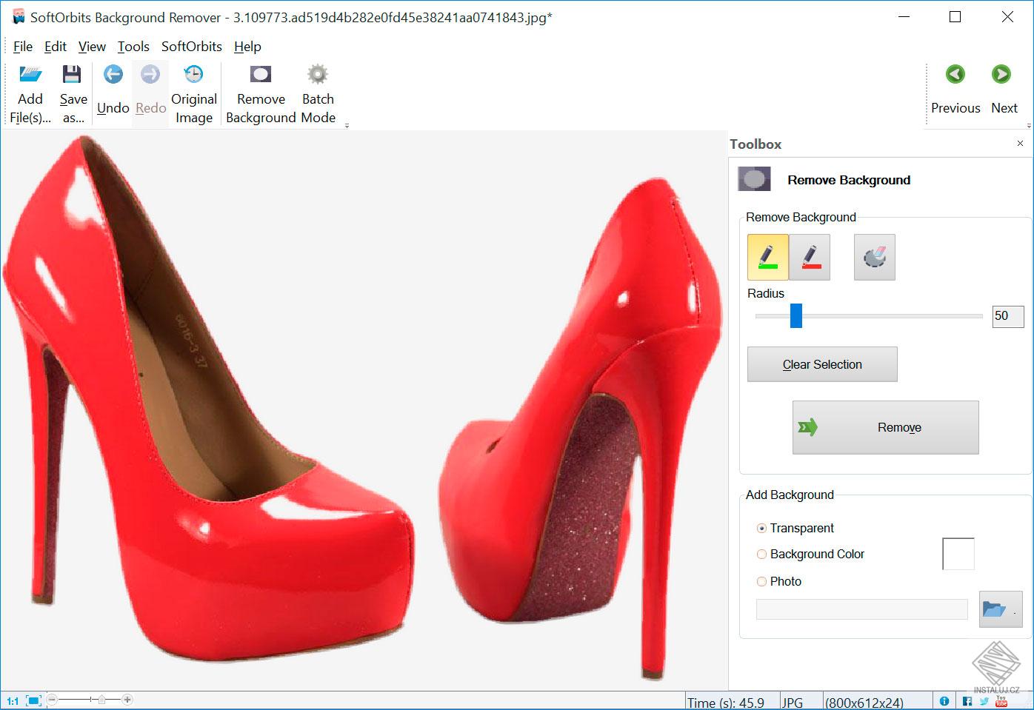Activate the automatic background selection tool
Image resolution: width=1034 pixels, height=710 pixels.
coord(874,257)
